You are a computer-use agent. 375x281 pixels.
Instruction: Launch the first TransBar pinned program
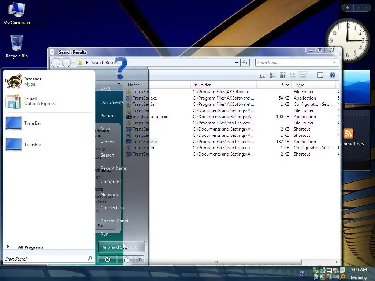49,123
